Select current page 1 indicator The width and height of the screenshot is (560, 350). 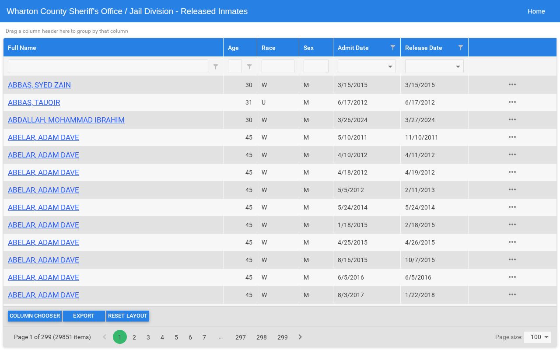point(120,337)
